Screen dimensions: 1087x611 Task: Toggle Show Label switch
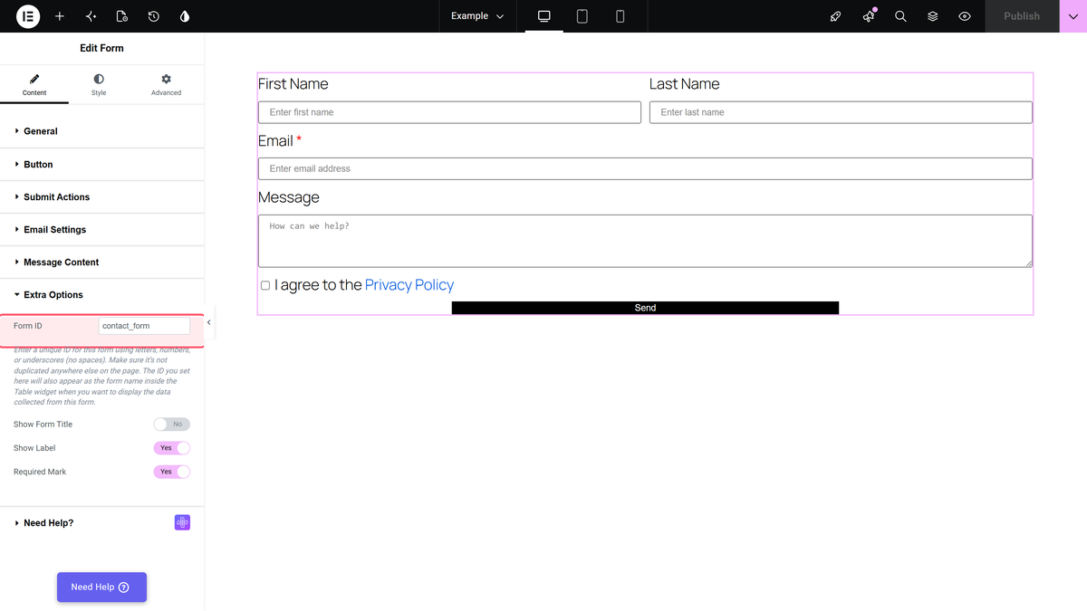click(x=172, y=448)
